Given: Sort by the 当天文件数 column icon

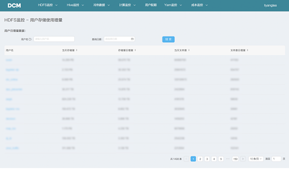Looking at the screenshot, I should coord(189,50).
